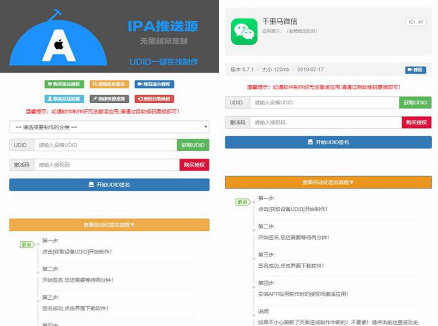438x326 pixels.
Task: Click red 购买授权 button below the category dropdown
Action: pos(194,165)
